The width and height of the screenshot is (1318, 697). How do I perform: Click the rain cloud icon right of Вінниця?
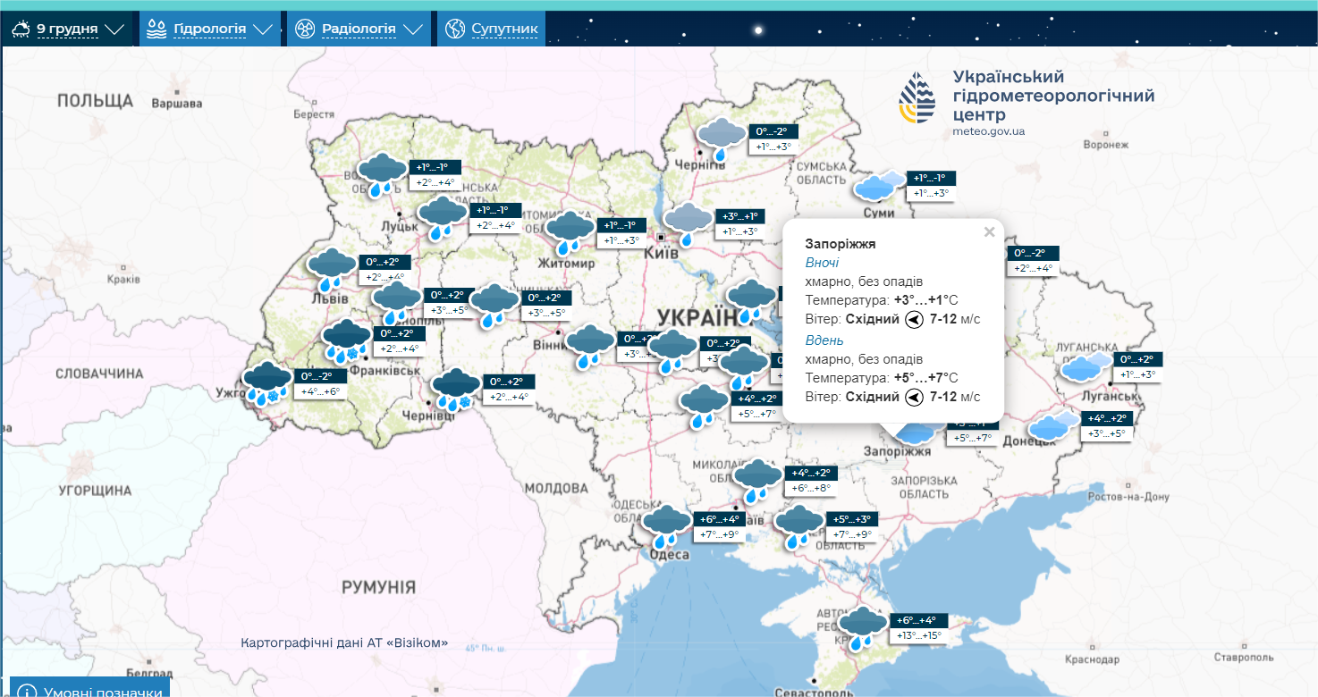(590, 347)
